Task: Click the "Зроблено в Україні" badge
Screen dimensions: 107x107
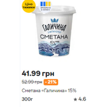Action: coord(45,6)
